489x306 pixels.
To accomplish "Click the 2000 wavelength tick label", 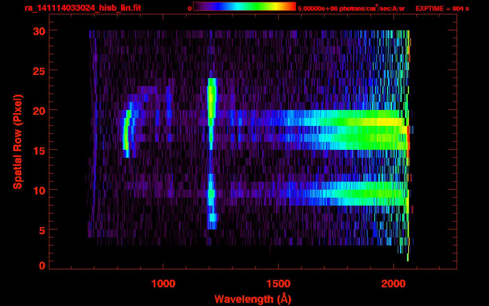I will 393,283.
